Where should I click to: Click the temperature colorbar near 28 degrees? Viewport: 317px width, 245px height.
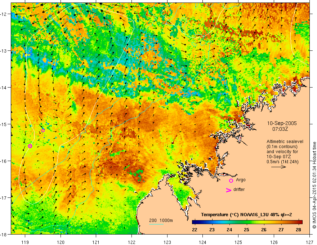[298, 222]
